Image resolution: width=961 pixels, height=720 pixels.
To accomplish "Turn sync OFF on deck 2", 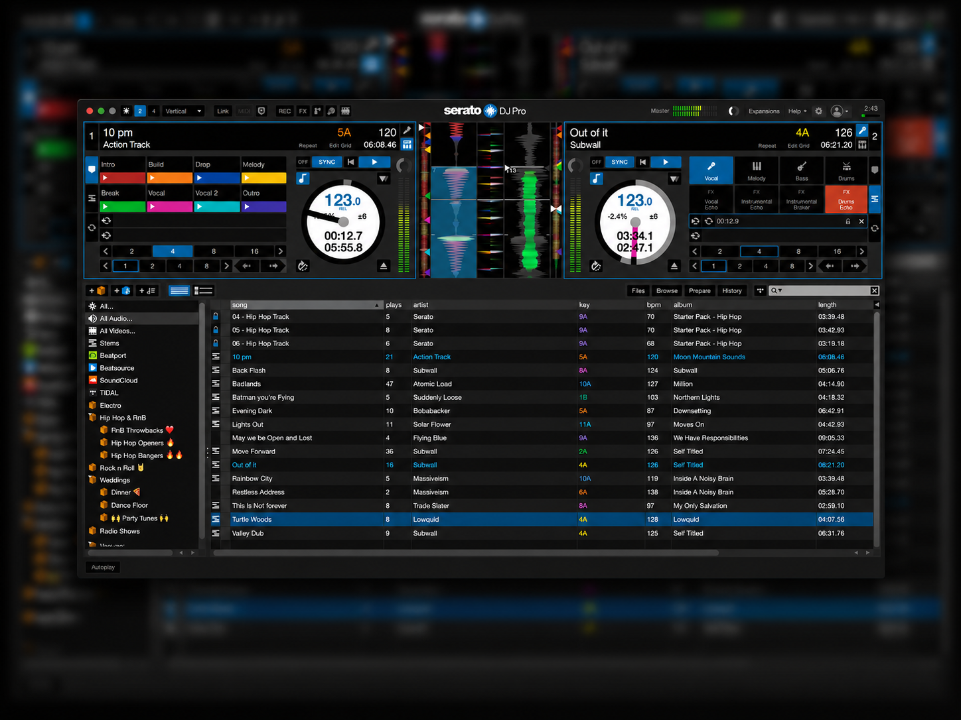I will pyautogui.click(x=597, y=162).
